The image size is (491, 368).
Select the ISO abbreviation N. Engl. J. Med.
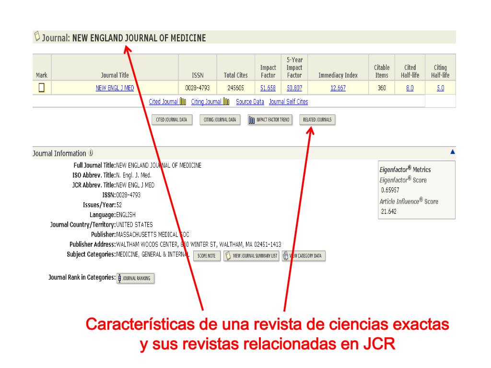pyautogui.click(x=134, y=175)
